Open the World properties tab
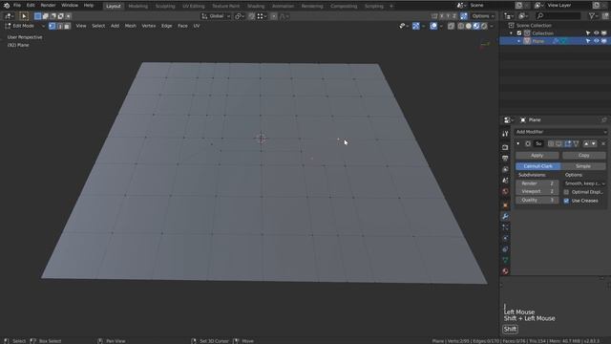This screenshot has width=611, height=344. click(x=505, y=191)
